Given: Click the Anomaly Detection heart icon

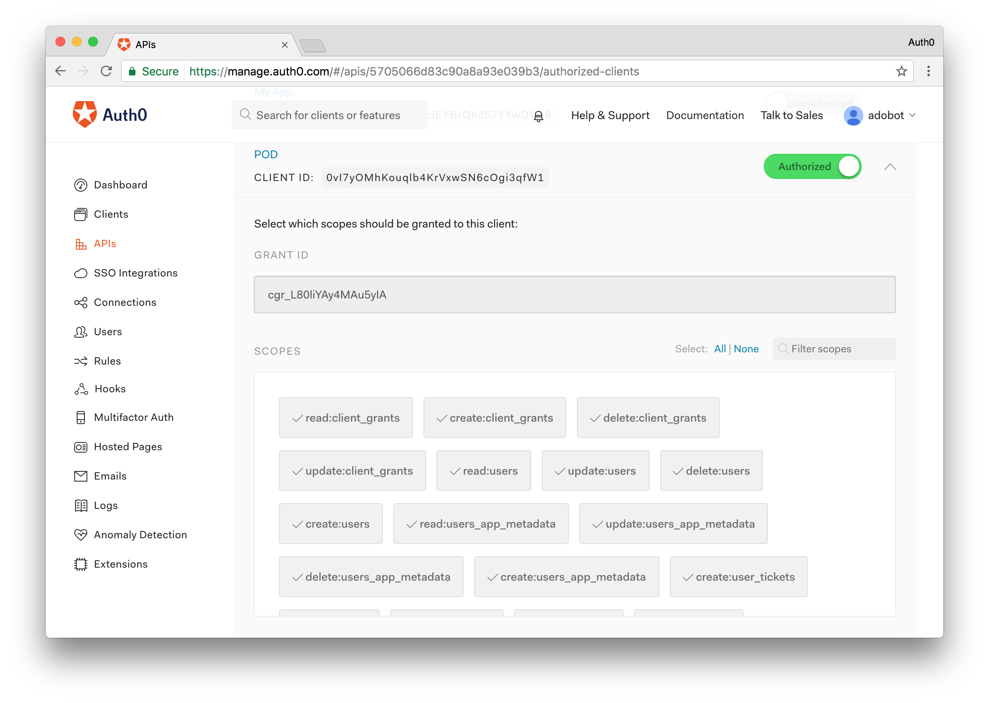Looking at the screenshot, I should (x=80, y=535).
